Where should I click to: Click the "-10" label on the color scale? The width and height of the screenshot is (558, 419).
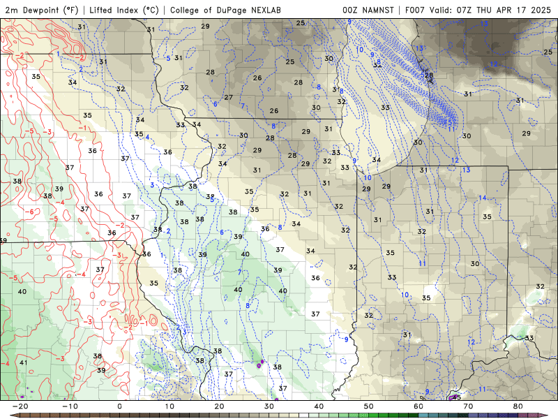70,406
